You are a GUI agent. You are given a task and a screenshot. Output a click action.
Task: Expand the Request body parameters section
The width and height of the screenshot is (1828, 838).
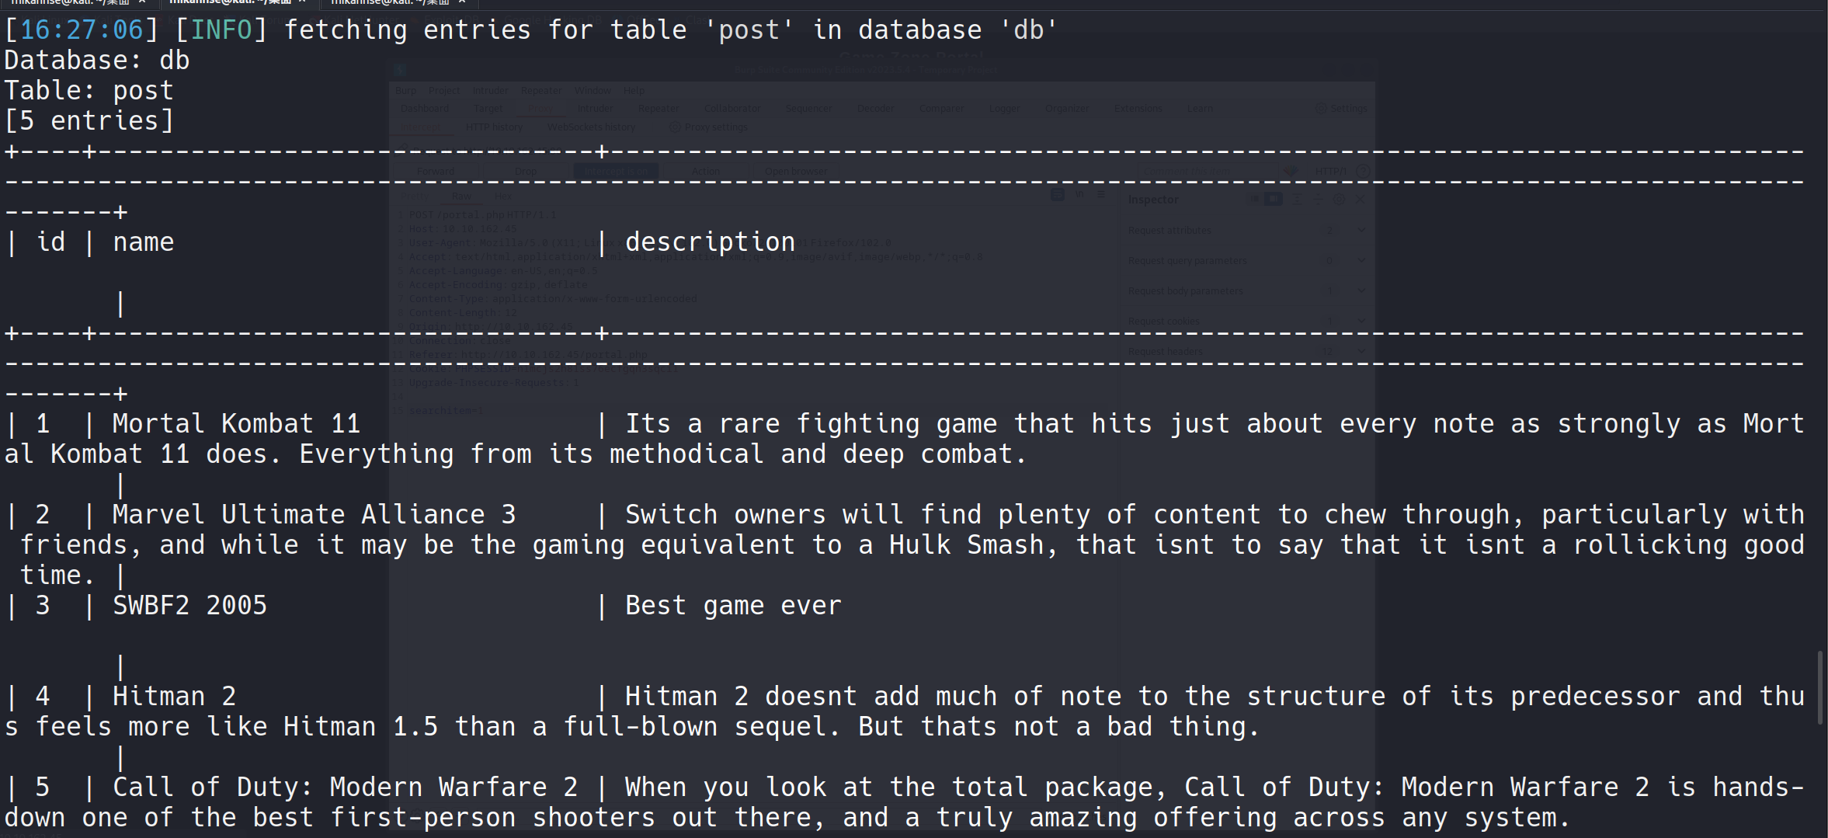(1361, 290)
